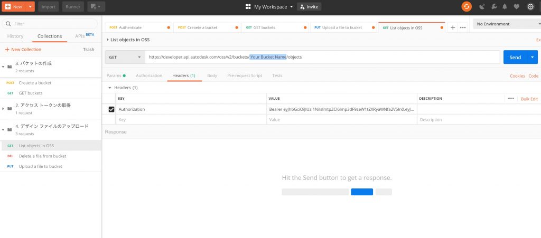Switch to the GET buckets request tab
Viewport: 541px width, 238px height.
(x=275, y=27)
